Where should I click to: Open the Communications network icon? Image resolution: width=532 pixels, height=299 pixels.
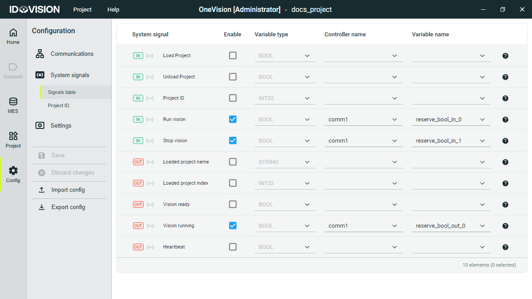coord(40,54)
